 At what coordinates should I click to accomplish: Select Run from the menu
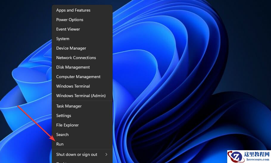coord(60,144)
